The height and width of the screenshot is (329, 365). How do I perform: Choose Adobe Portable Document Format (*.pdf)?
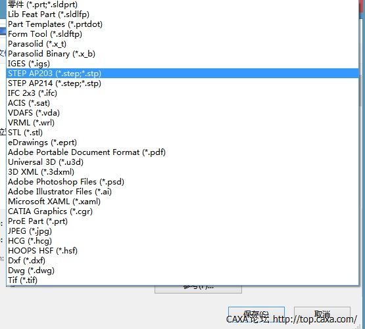point(183,152)
